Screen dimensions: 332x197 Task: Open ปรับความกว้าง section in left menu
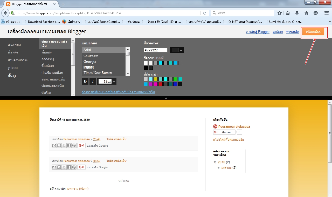18,60
